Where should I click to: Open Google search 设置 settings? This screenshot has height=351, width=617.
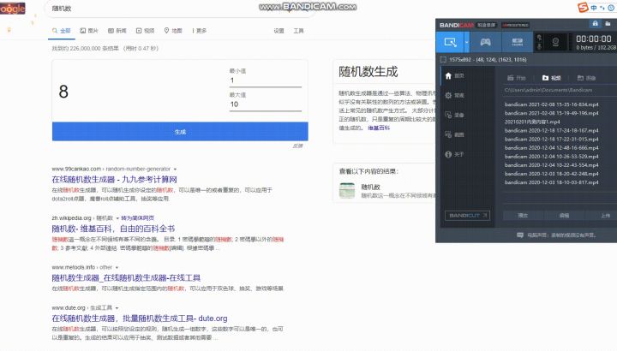[x=279, y=31]
